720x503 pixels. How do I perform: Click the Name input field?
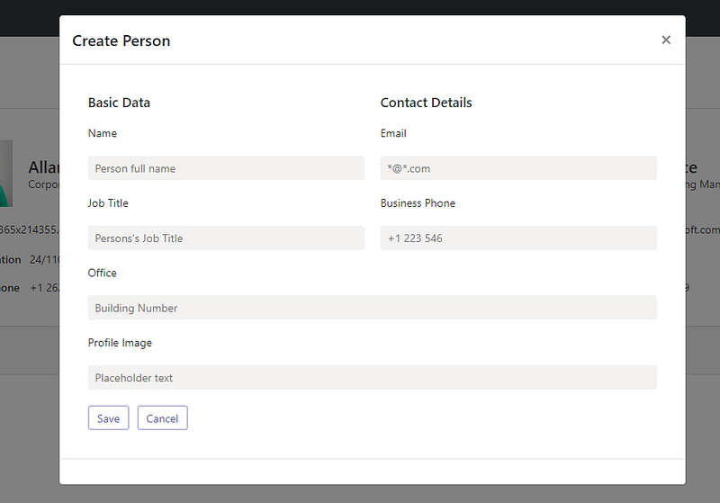226,168
